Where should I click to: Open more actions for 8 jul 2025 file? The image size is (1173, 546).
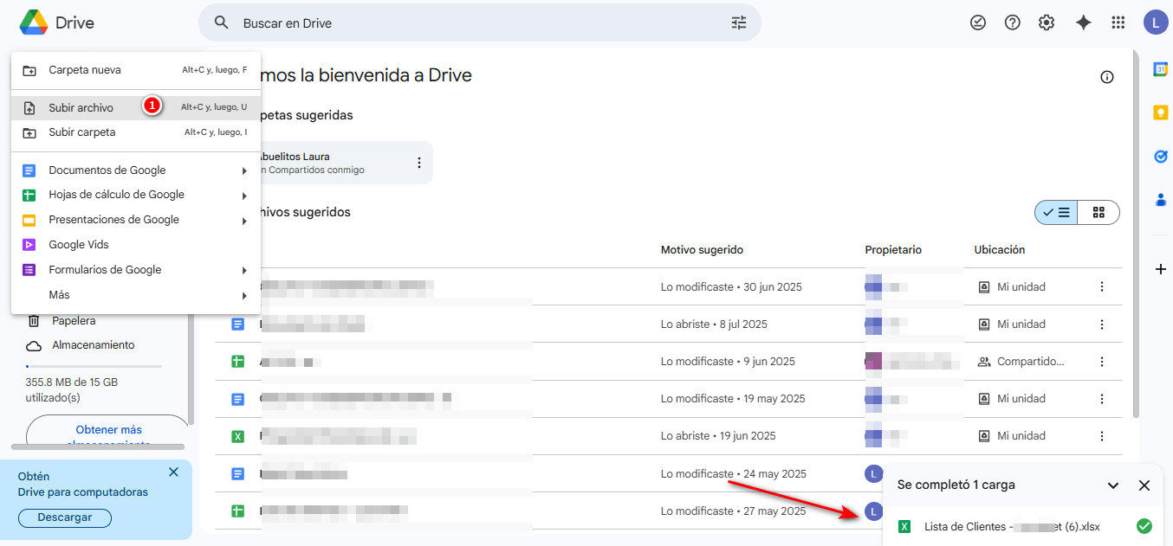tap(1102, 324)
